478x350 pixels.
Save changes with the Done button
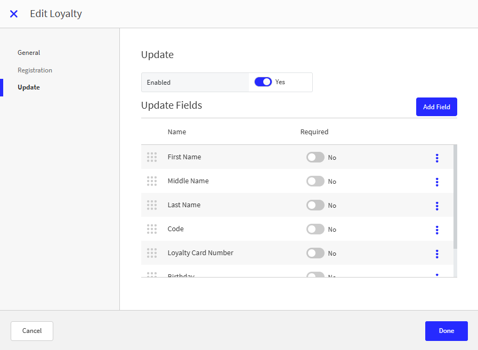[x=446, y=331]
